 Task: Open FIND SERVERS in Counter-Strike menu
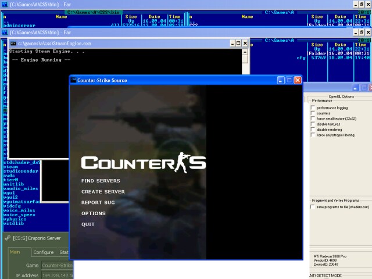coord(101,181)
